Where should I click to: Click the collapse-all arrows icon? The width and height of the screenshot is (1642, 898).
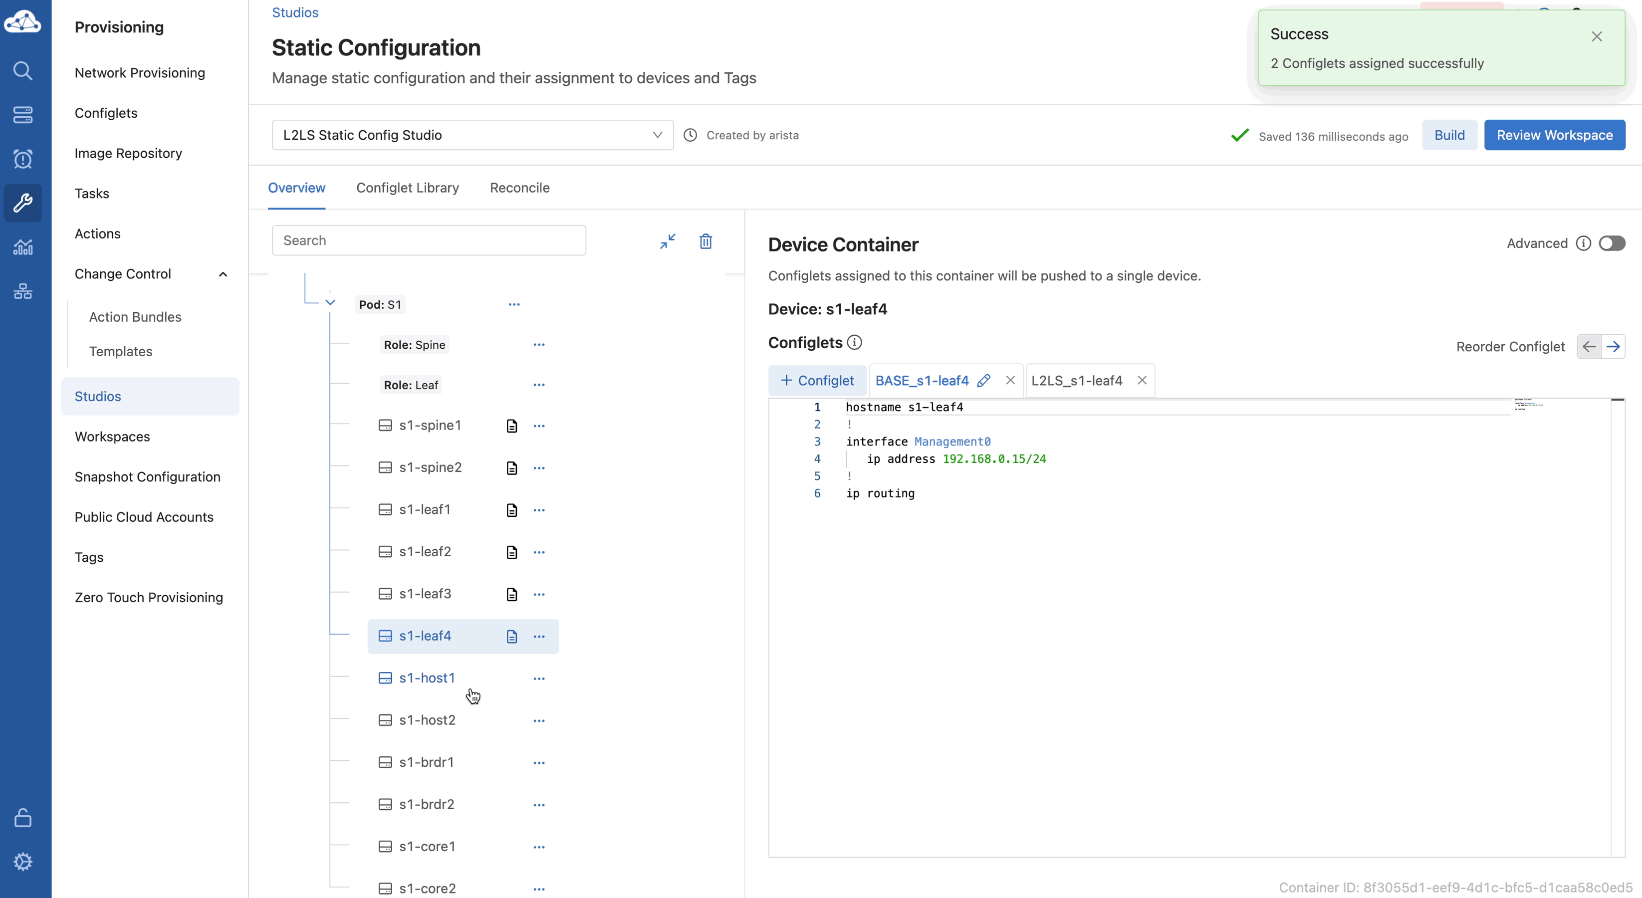tap(668, 241)
